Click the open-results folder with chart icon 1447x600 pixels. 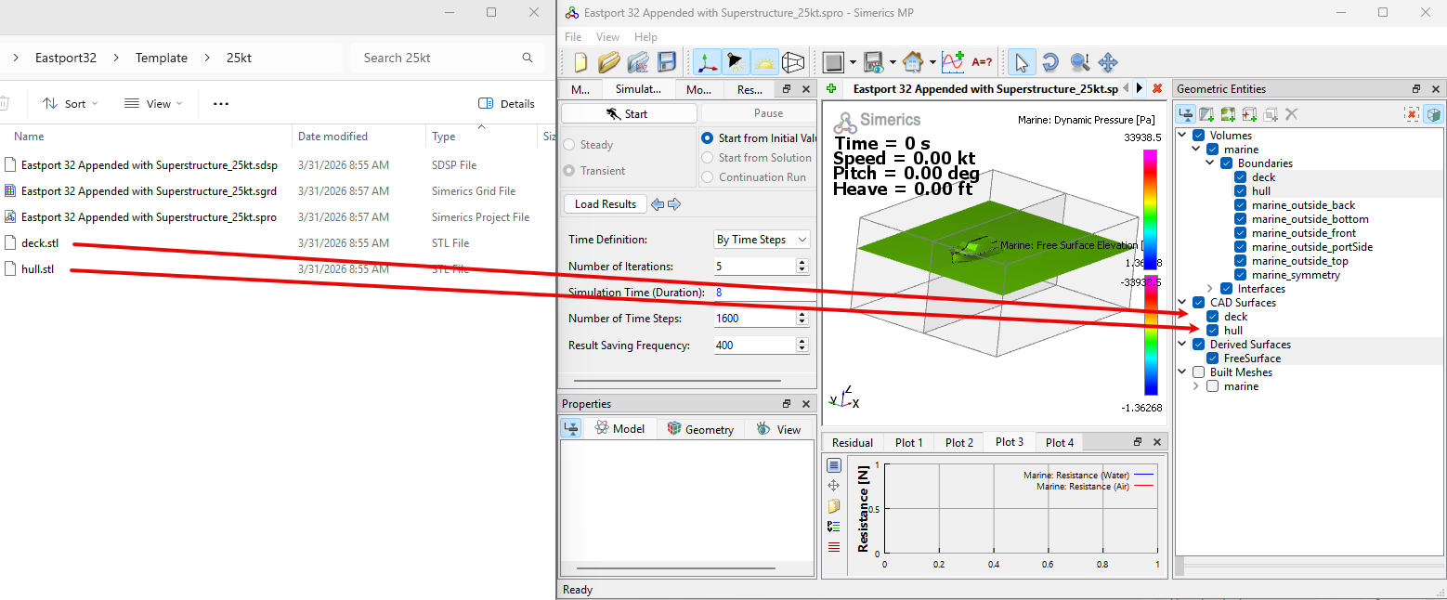638,62
